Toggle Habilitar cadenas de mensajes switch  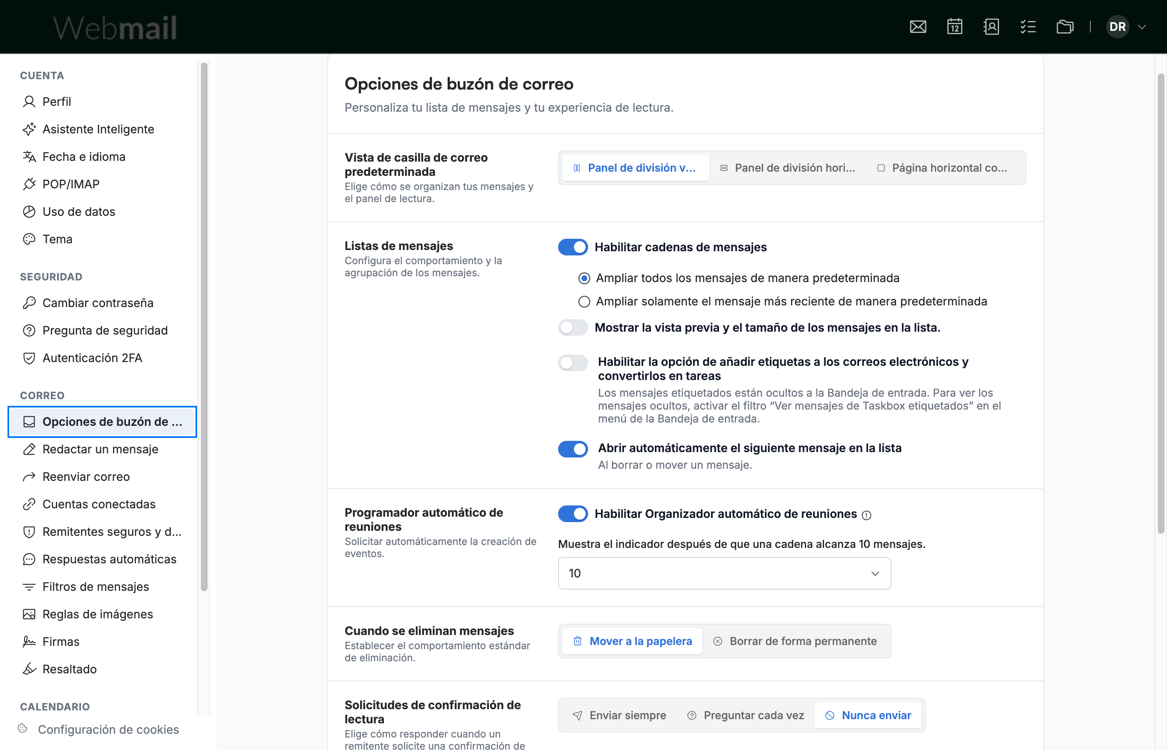tap(573, 247)
